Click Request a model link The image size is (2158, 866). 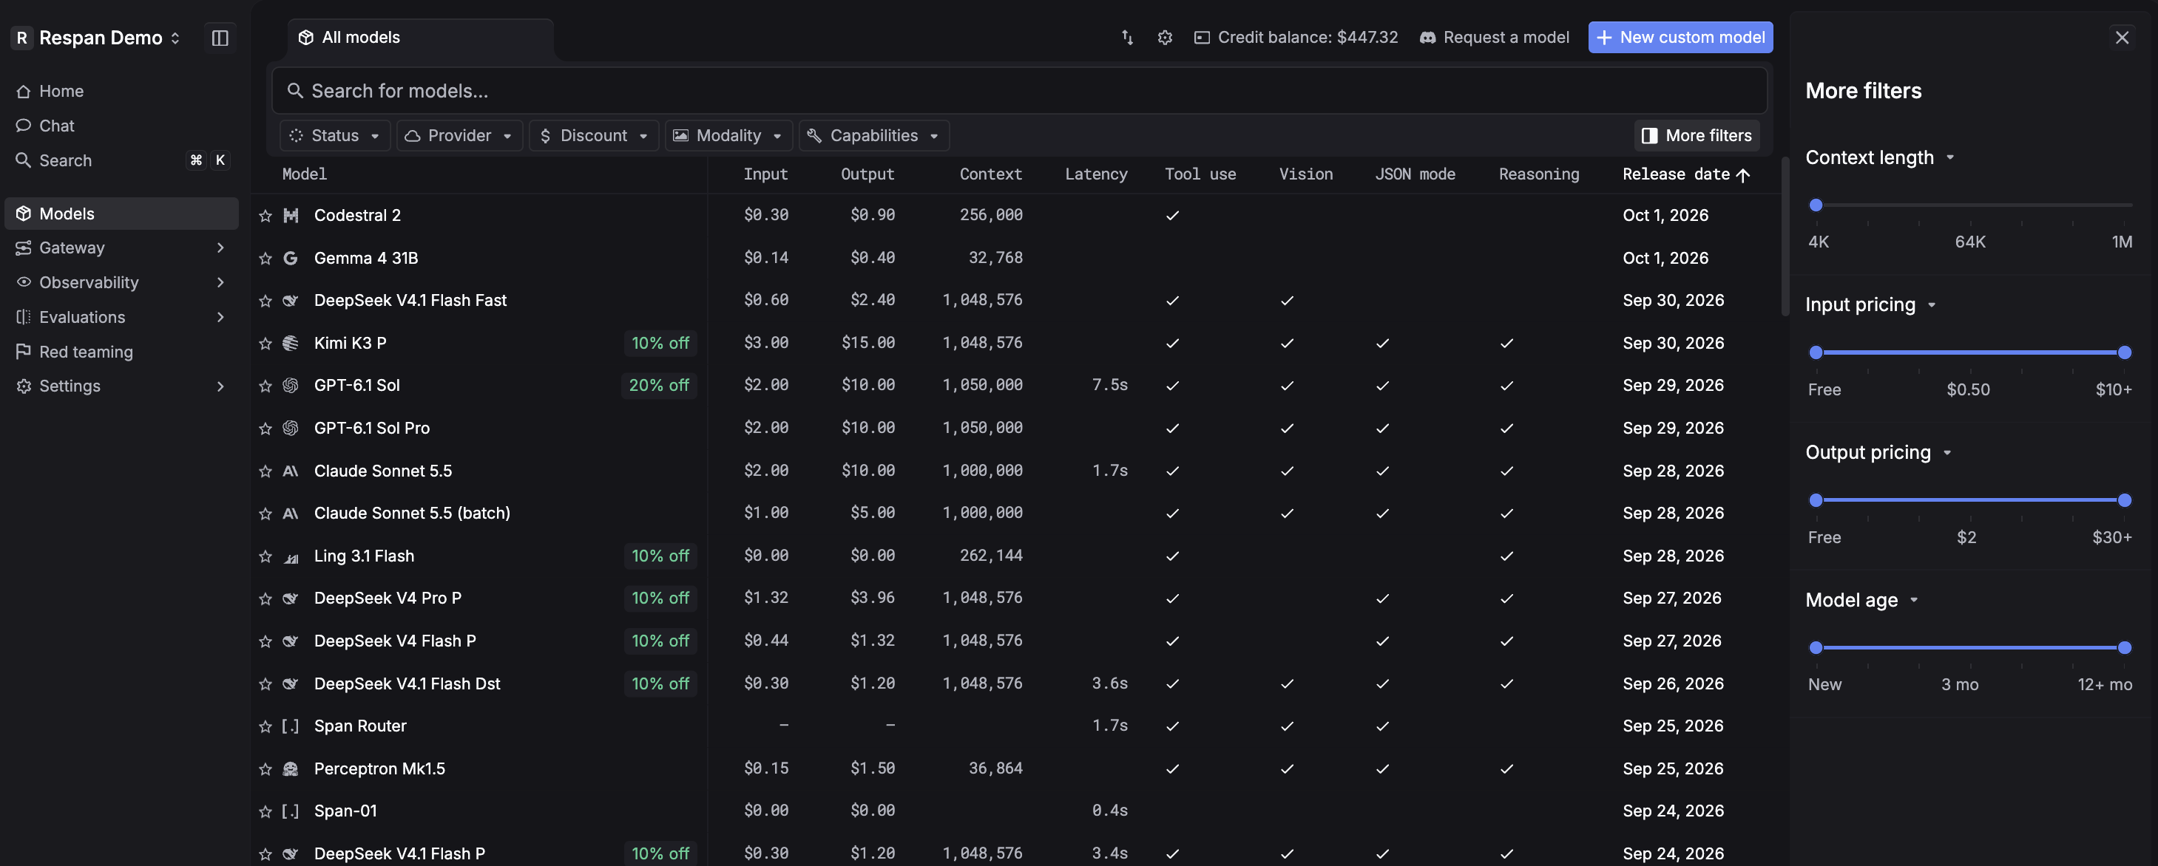click(1495, 38)
